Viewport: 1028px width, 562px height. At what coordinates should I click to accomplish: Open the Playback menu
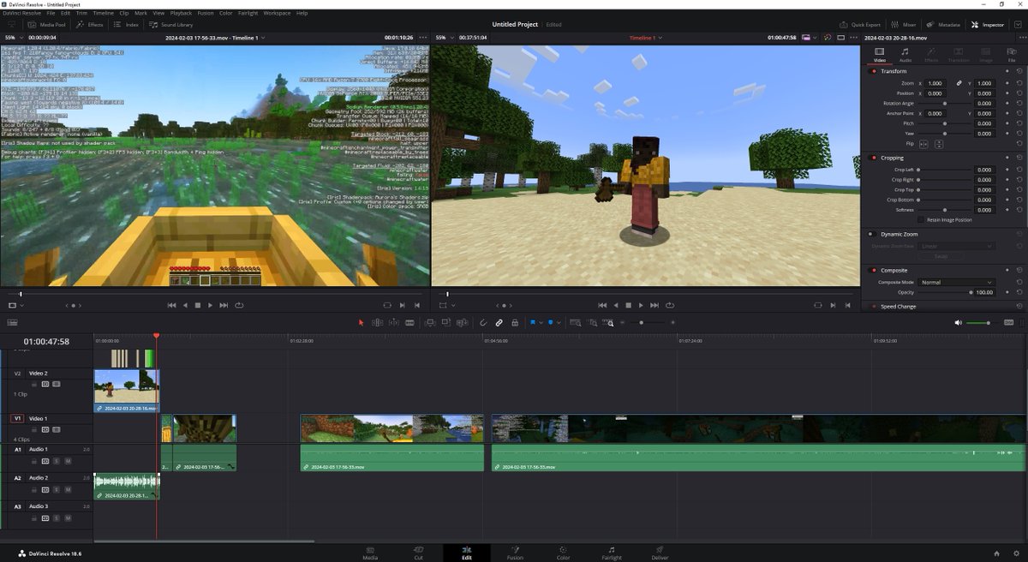pos(181,14)
